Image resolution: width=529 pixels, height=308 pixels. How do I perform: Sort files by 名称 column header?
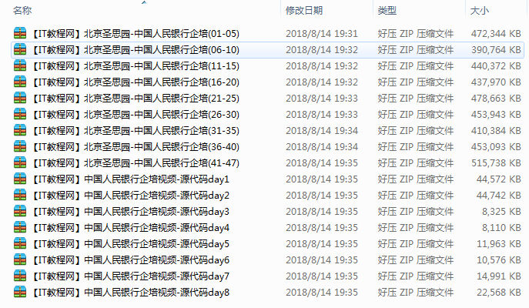(22, 11)
